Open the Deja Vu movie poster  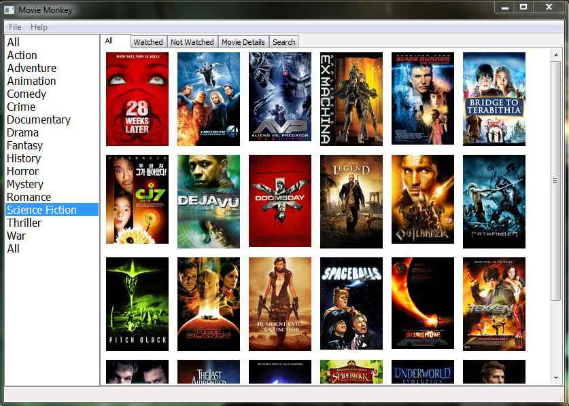tap(209, 202)
